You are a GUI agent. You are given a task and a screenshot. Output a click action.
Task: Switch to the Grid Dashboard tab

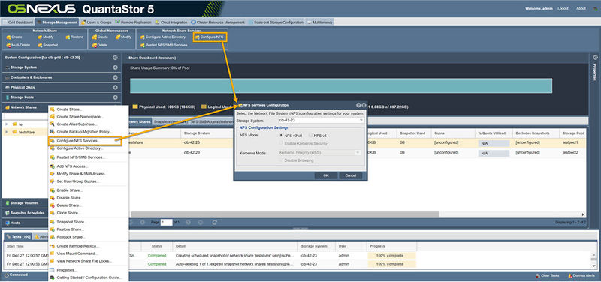click(18, 22)
